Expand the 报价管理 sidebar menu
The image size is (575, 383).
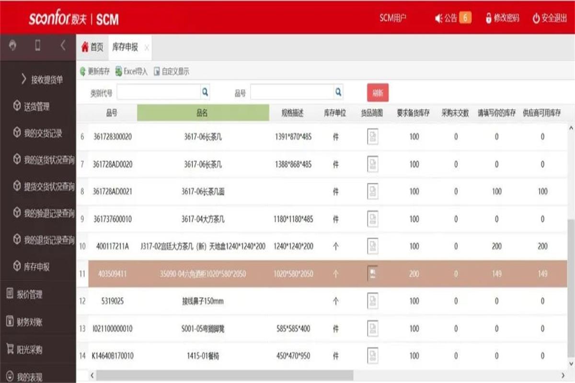pos(30,294)
